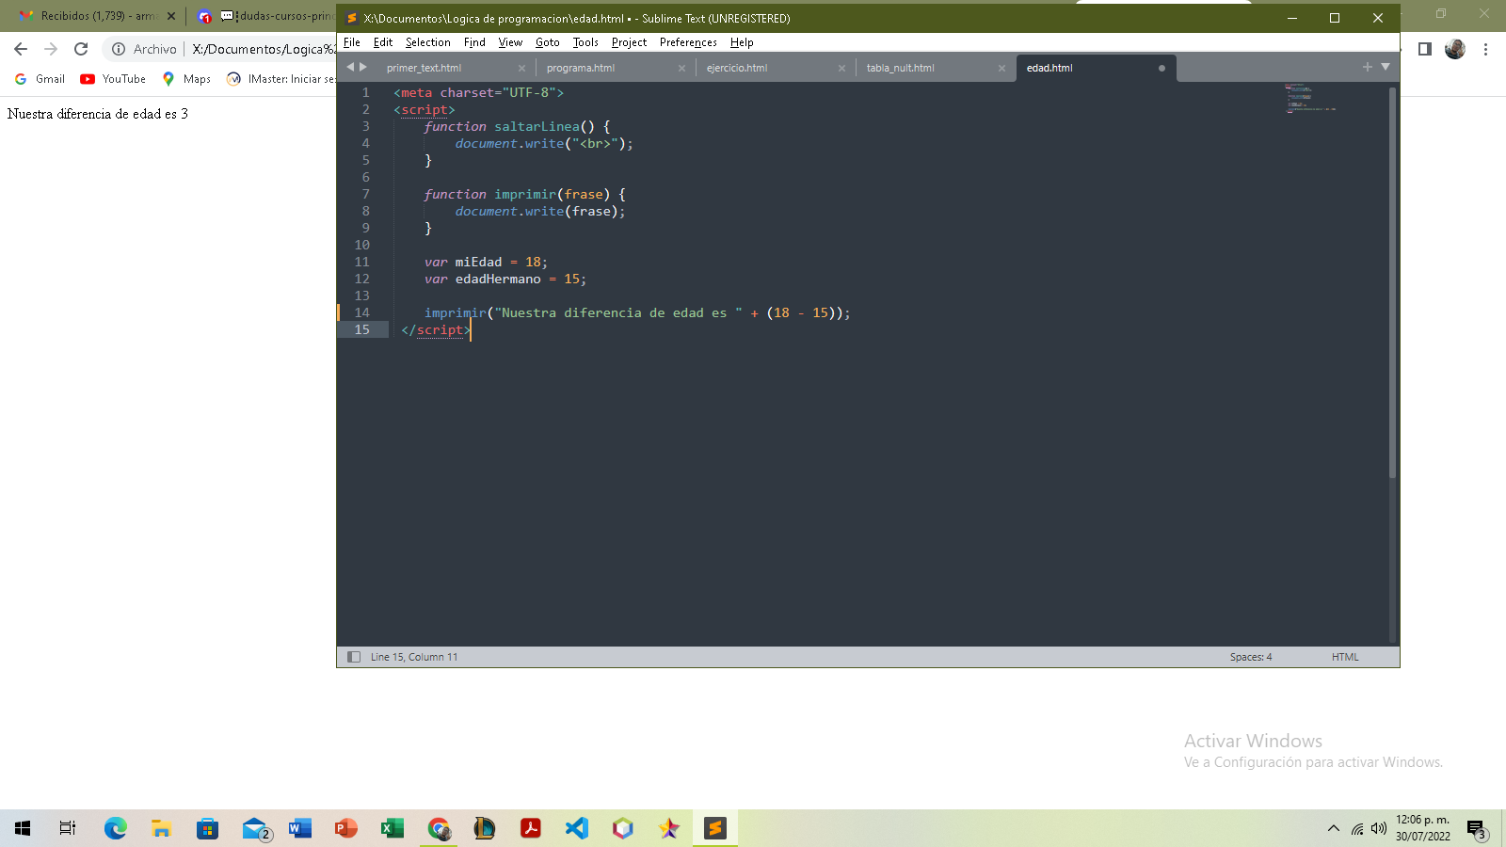Open the File menu

352,42
